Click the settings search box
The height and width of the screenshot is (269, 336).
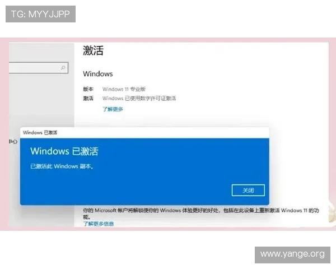coord(39,68)
